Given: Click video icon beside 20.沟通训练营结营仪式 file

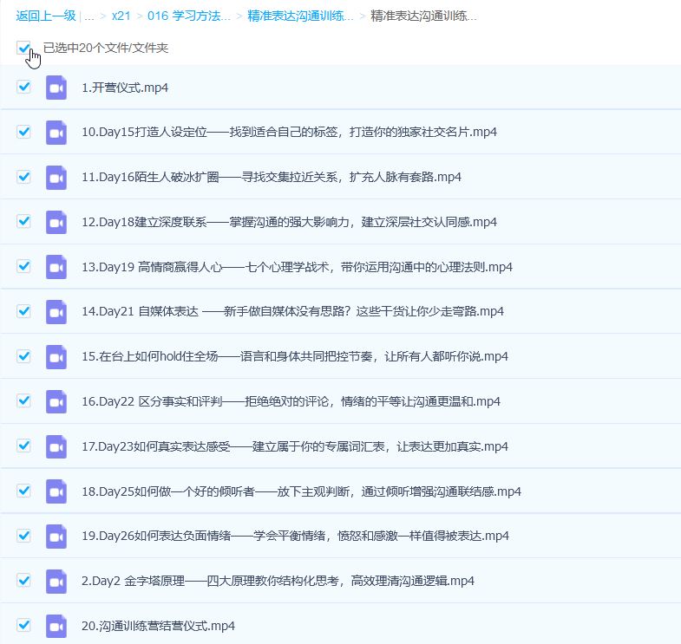Looking at the screenshot, I should pos(56,626).
